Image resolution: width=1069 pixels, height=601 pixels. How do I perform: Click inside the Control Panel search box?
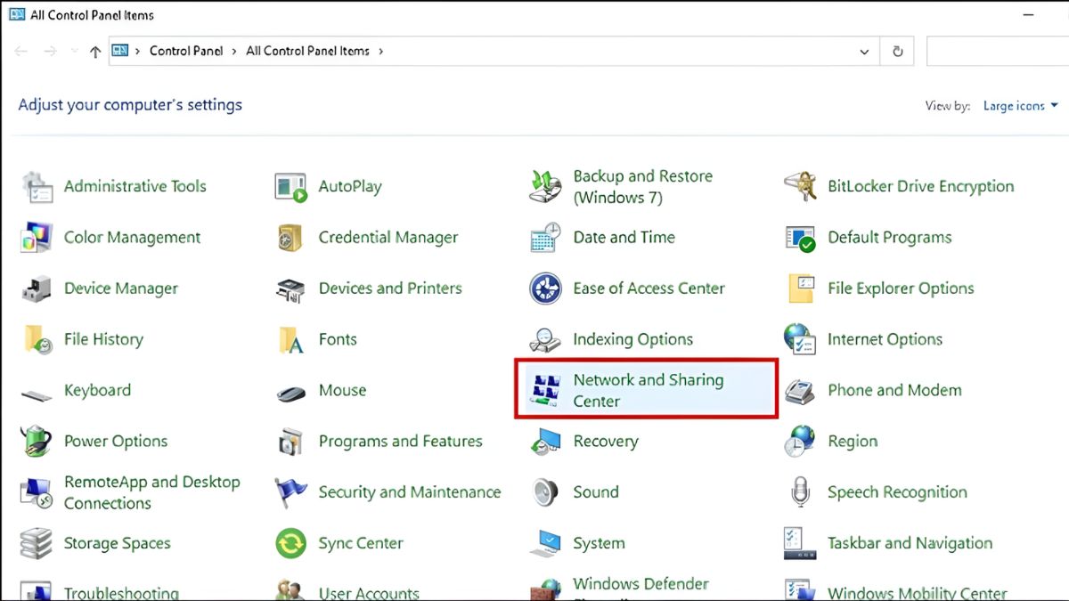(997, 52)
